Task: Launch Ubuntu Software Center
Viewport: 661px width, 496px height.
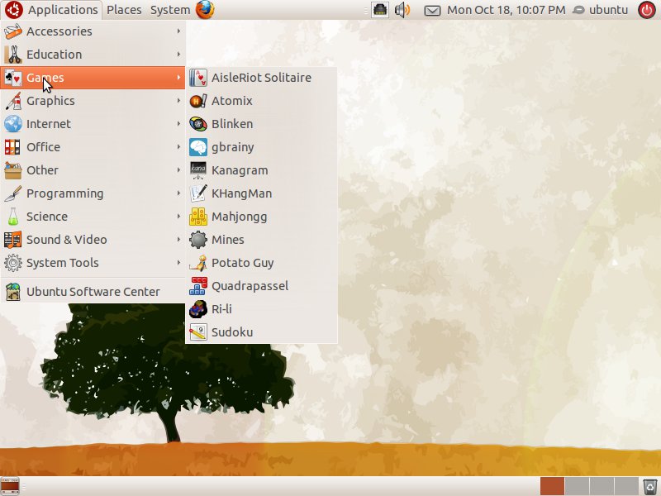Action: point(93,292)
